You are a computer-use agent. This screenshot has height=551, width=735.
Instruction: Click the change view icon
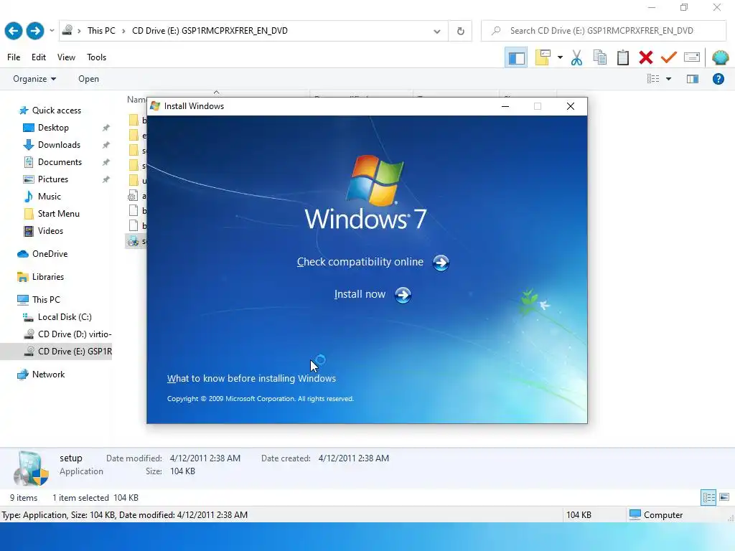tap(653, 79)
